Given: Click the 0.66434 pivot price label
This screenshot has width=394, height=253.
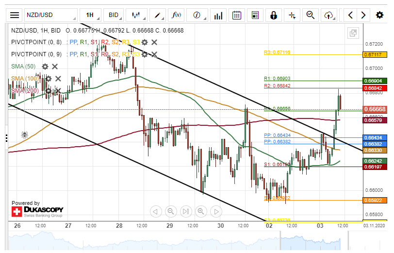Looking at the screenshot, I should click(x=375, y=138).
